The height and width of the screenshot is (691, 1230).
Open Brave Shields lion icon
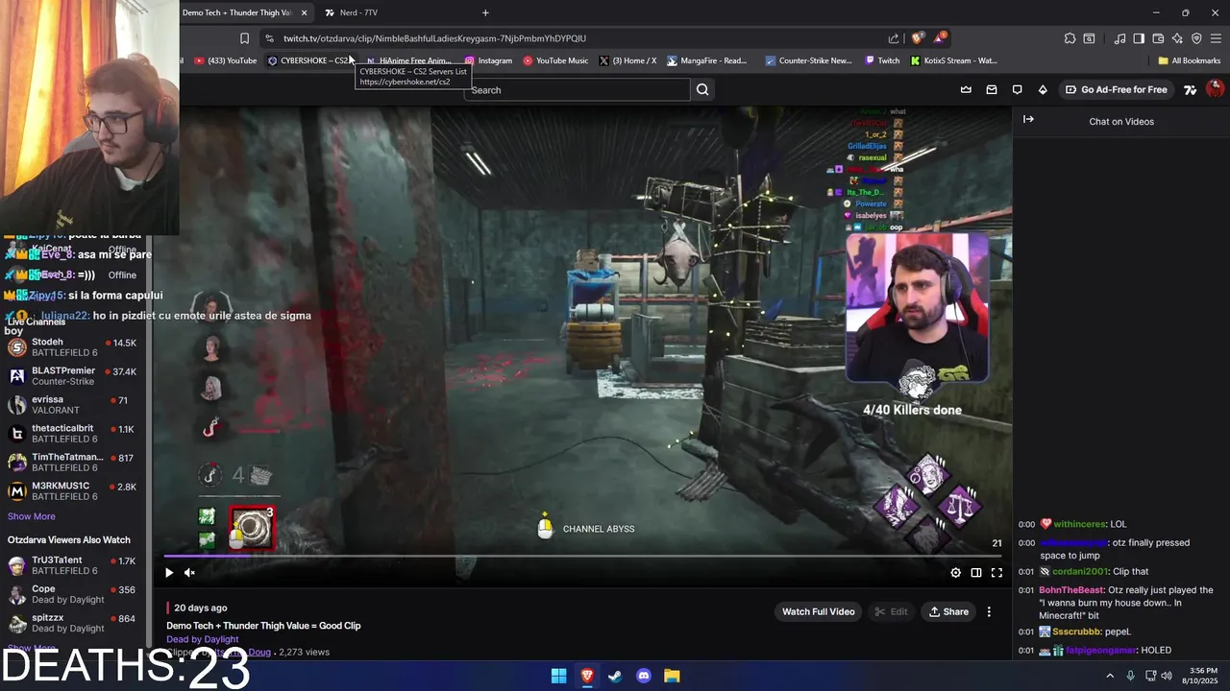[x=918, y=38]
